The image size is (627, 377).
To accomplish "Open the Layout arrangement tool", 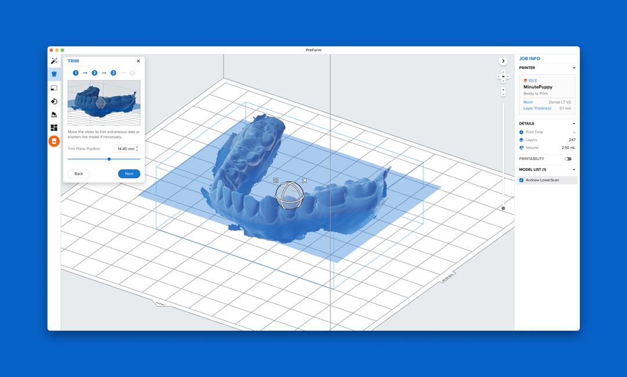I will click(54, 128).
